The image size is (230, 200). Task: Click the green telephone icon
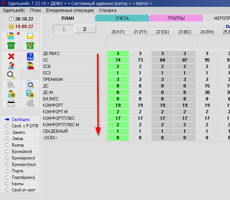click(11, 45)
